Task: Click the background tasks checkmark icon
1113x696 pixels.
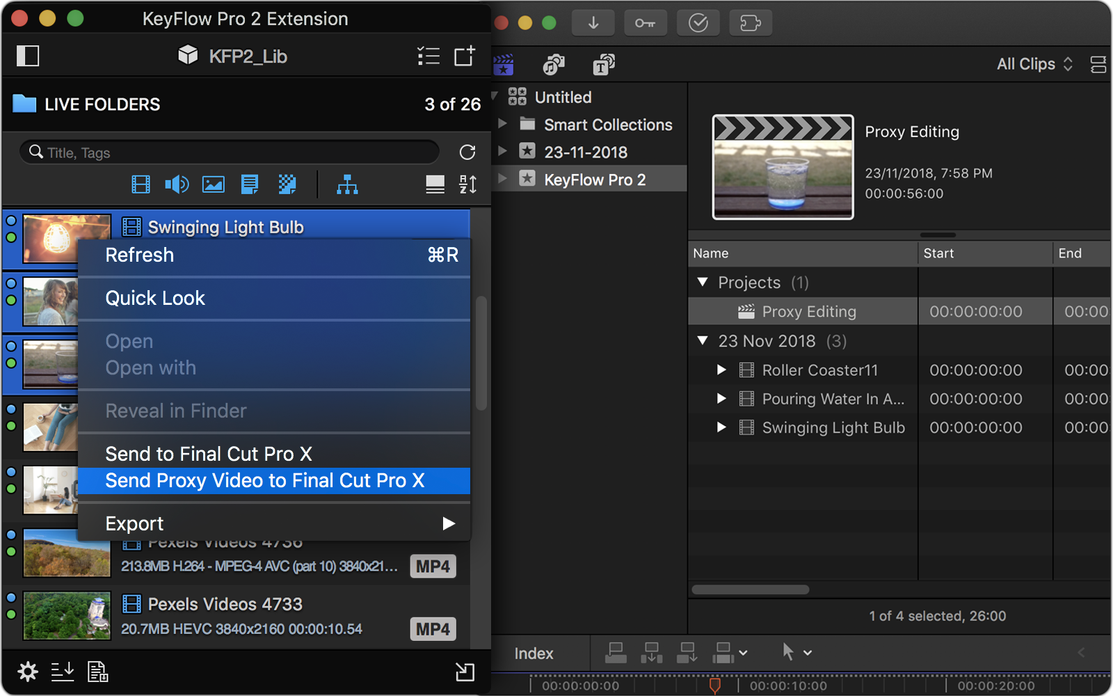Action: tap(698, 23)
